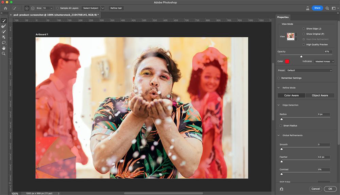Toggle Show Edge (J) checkbox
The image size is (340, 195).
[304, 28]
